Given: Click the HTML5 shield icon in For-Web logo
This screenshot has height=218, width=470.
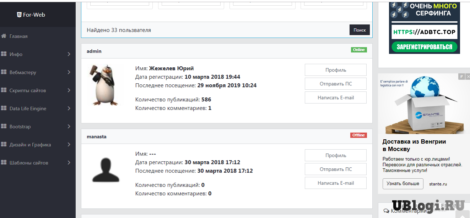Looking at the screenshot, I should [19, 15].
